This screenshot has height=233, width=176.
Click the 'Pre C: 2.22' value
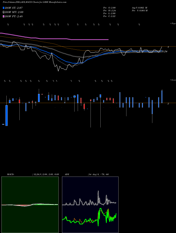coord(109,16)
